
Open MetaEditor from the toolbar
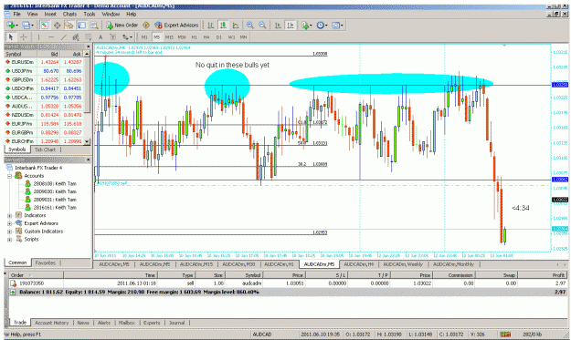[x=146, y=25]
